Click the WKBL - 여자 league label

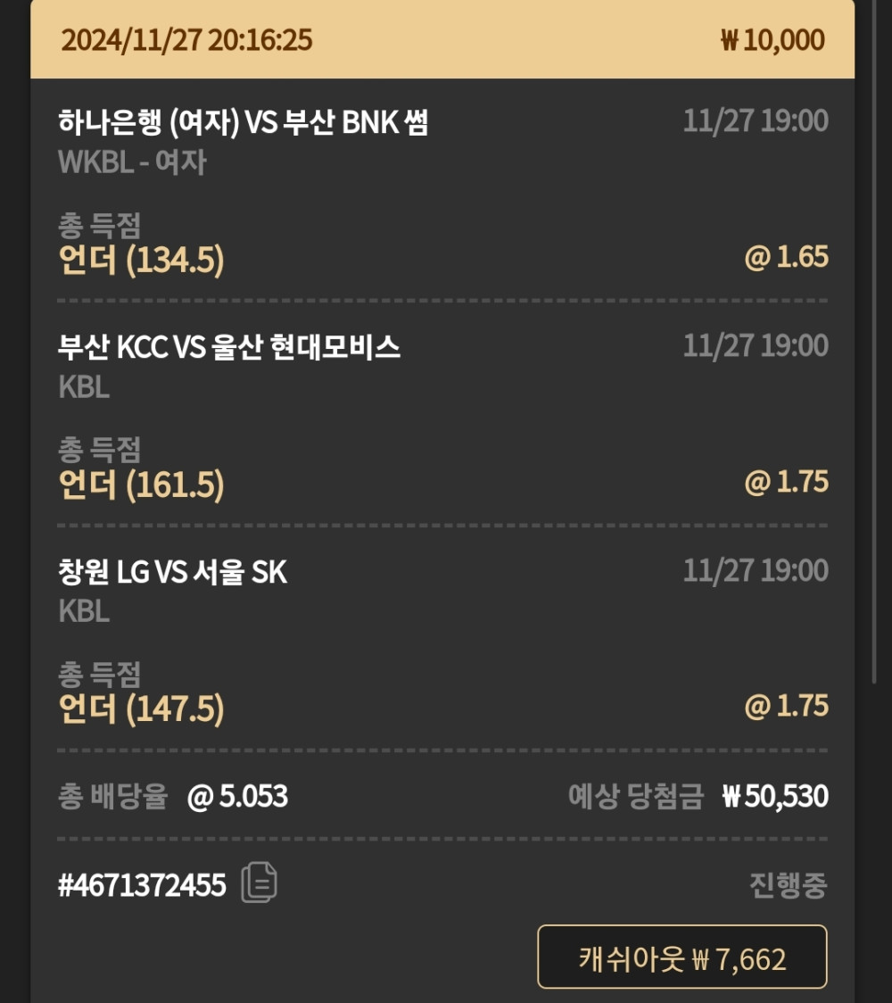pos(132,162)
